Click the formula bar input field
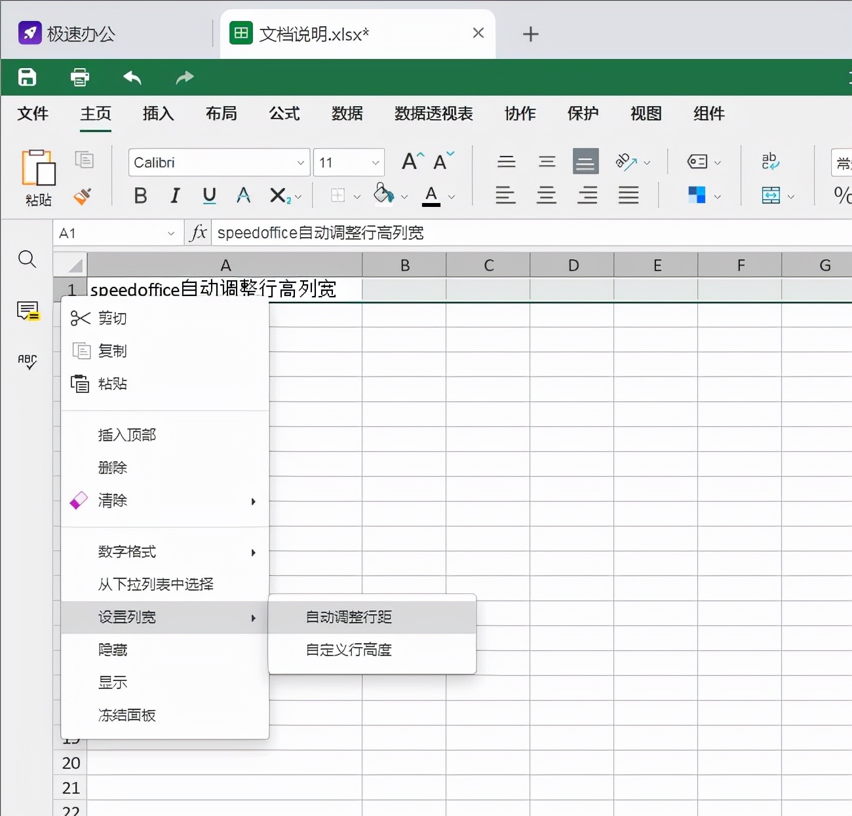The height and width of the screenshot is (816, 852). pos(532,232)
